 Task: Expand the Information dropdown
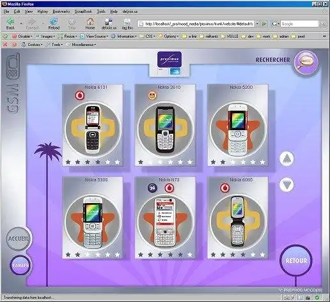pos(124,36)
